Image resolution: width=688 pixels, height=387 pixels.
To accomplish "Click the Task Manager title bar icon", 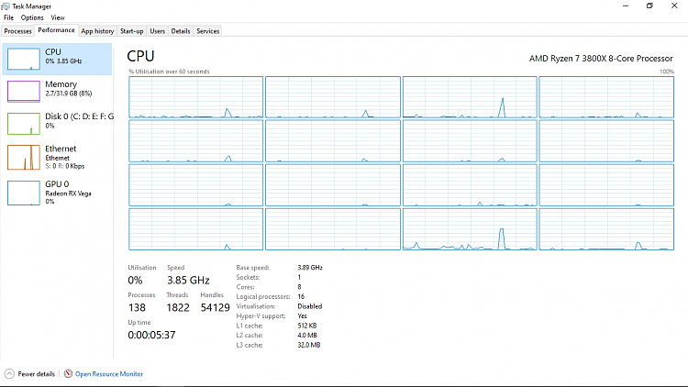I will (x=6, y=6).
